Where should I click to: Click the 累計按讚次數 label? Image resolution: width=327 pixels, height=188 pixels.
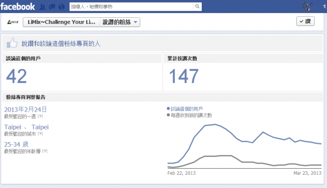coord(182,59)
